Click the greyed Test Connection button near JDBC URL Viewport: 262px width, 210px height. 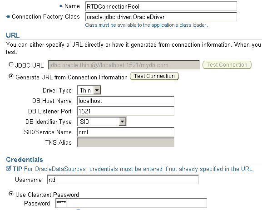(x=227, y=65)
